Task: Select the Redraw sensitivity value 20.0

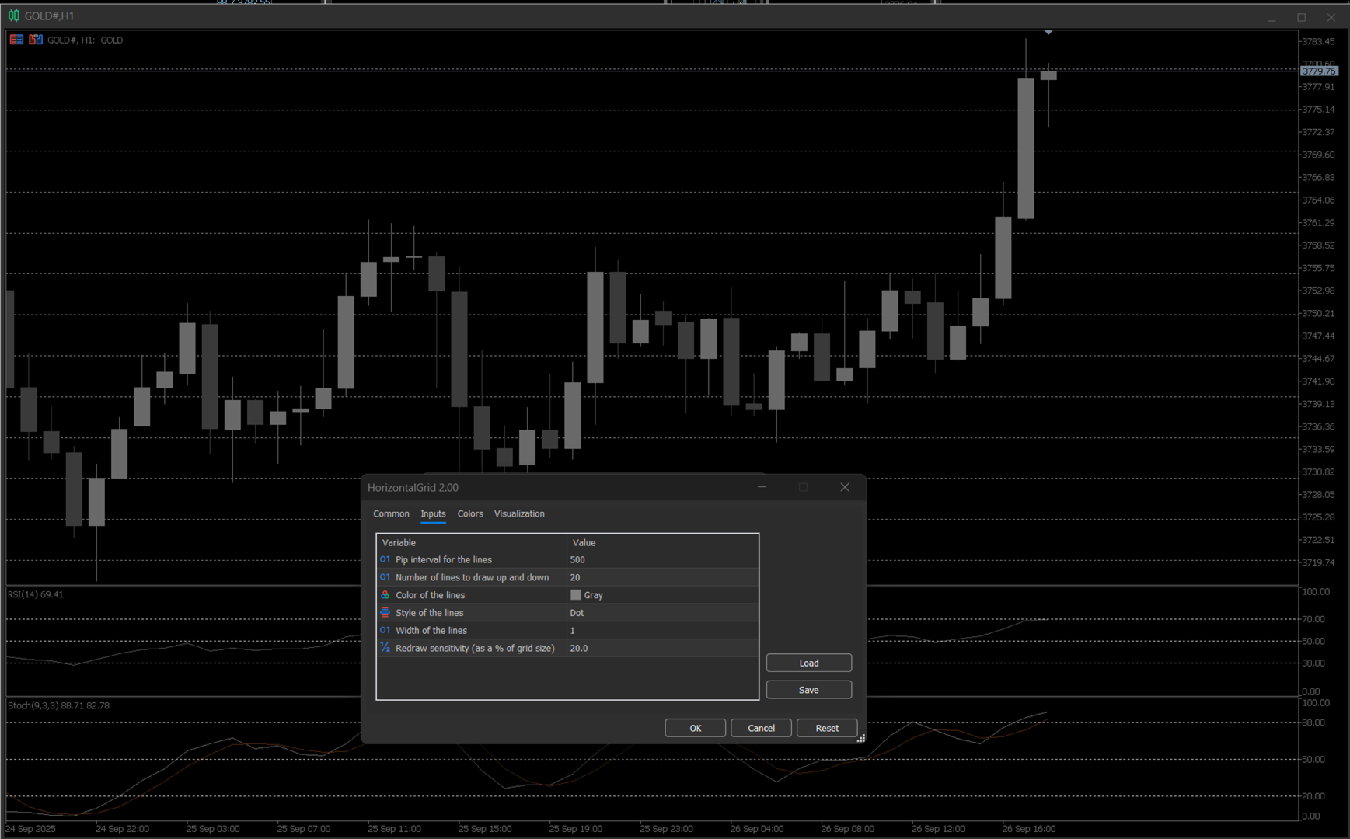Action: [x=579, y=648]
